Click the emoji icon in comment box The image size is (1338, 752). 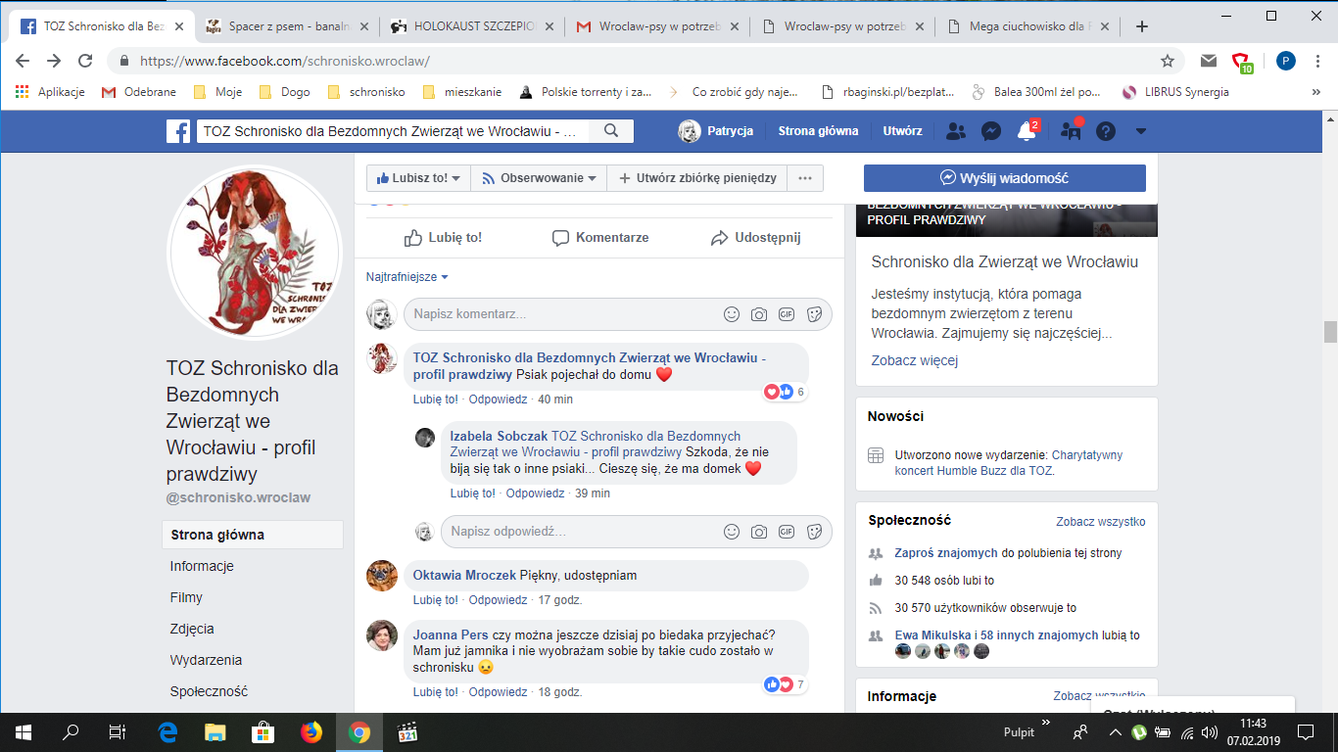(731, 314)
